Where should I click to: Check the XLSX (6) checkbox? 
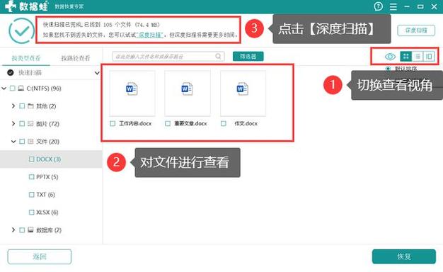(32, 212)
